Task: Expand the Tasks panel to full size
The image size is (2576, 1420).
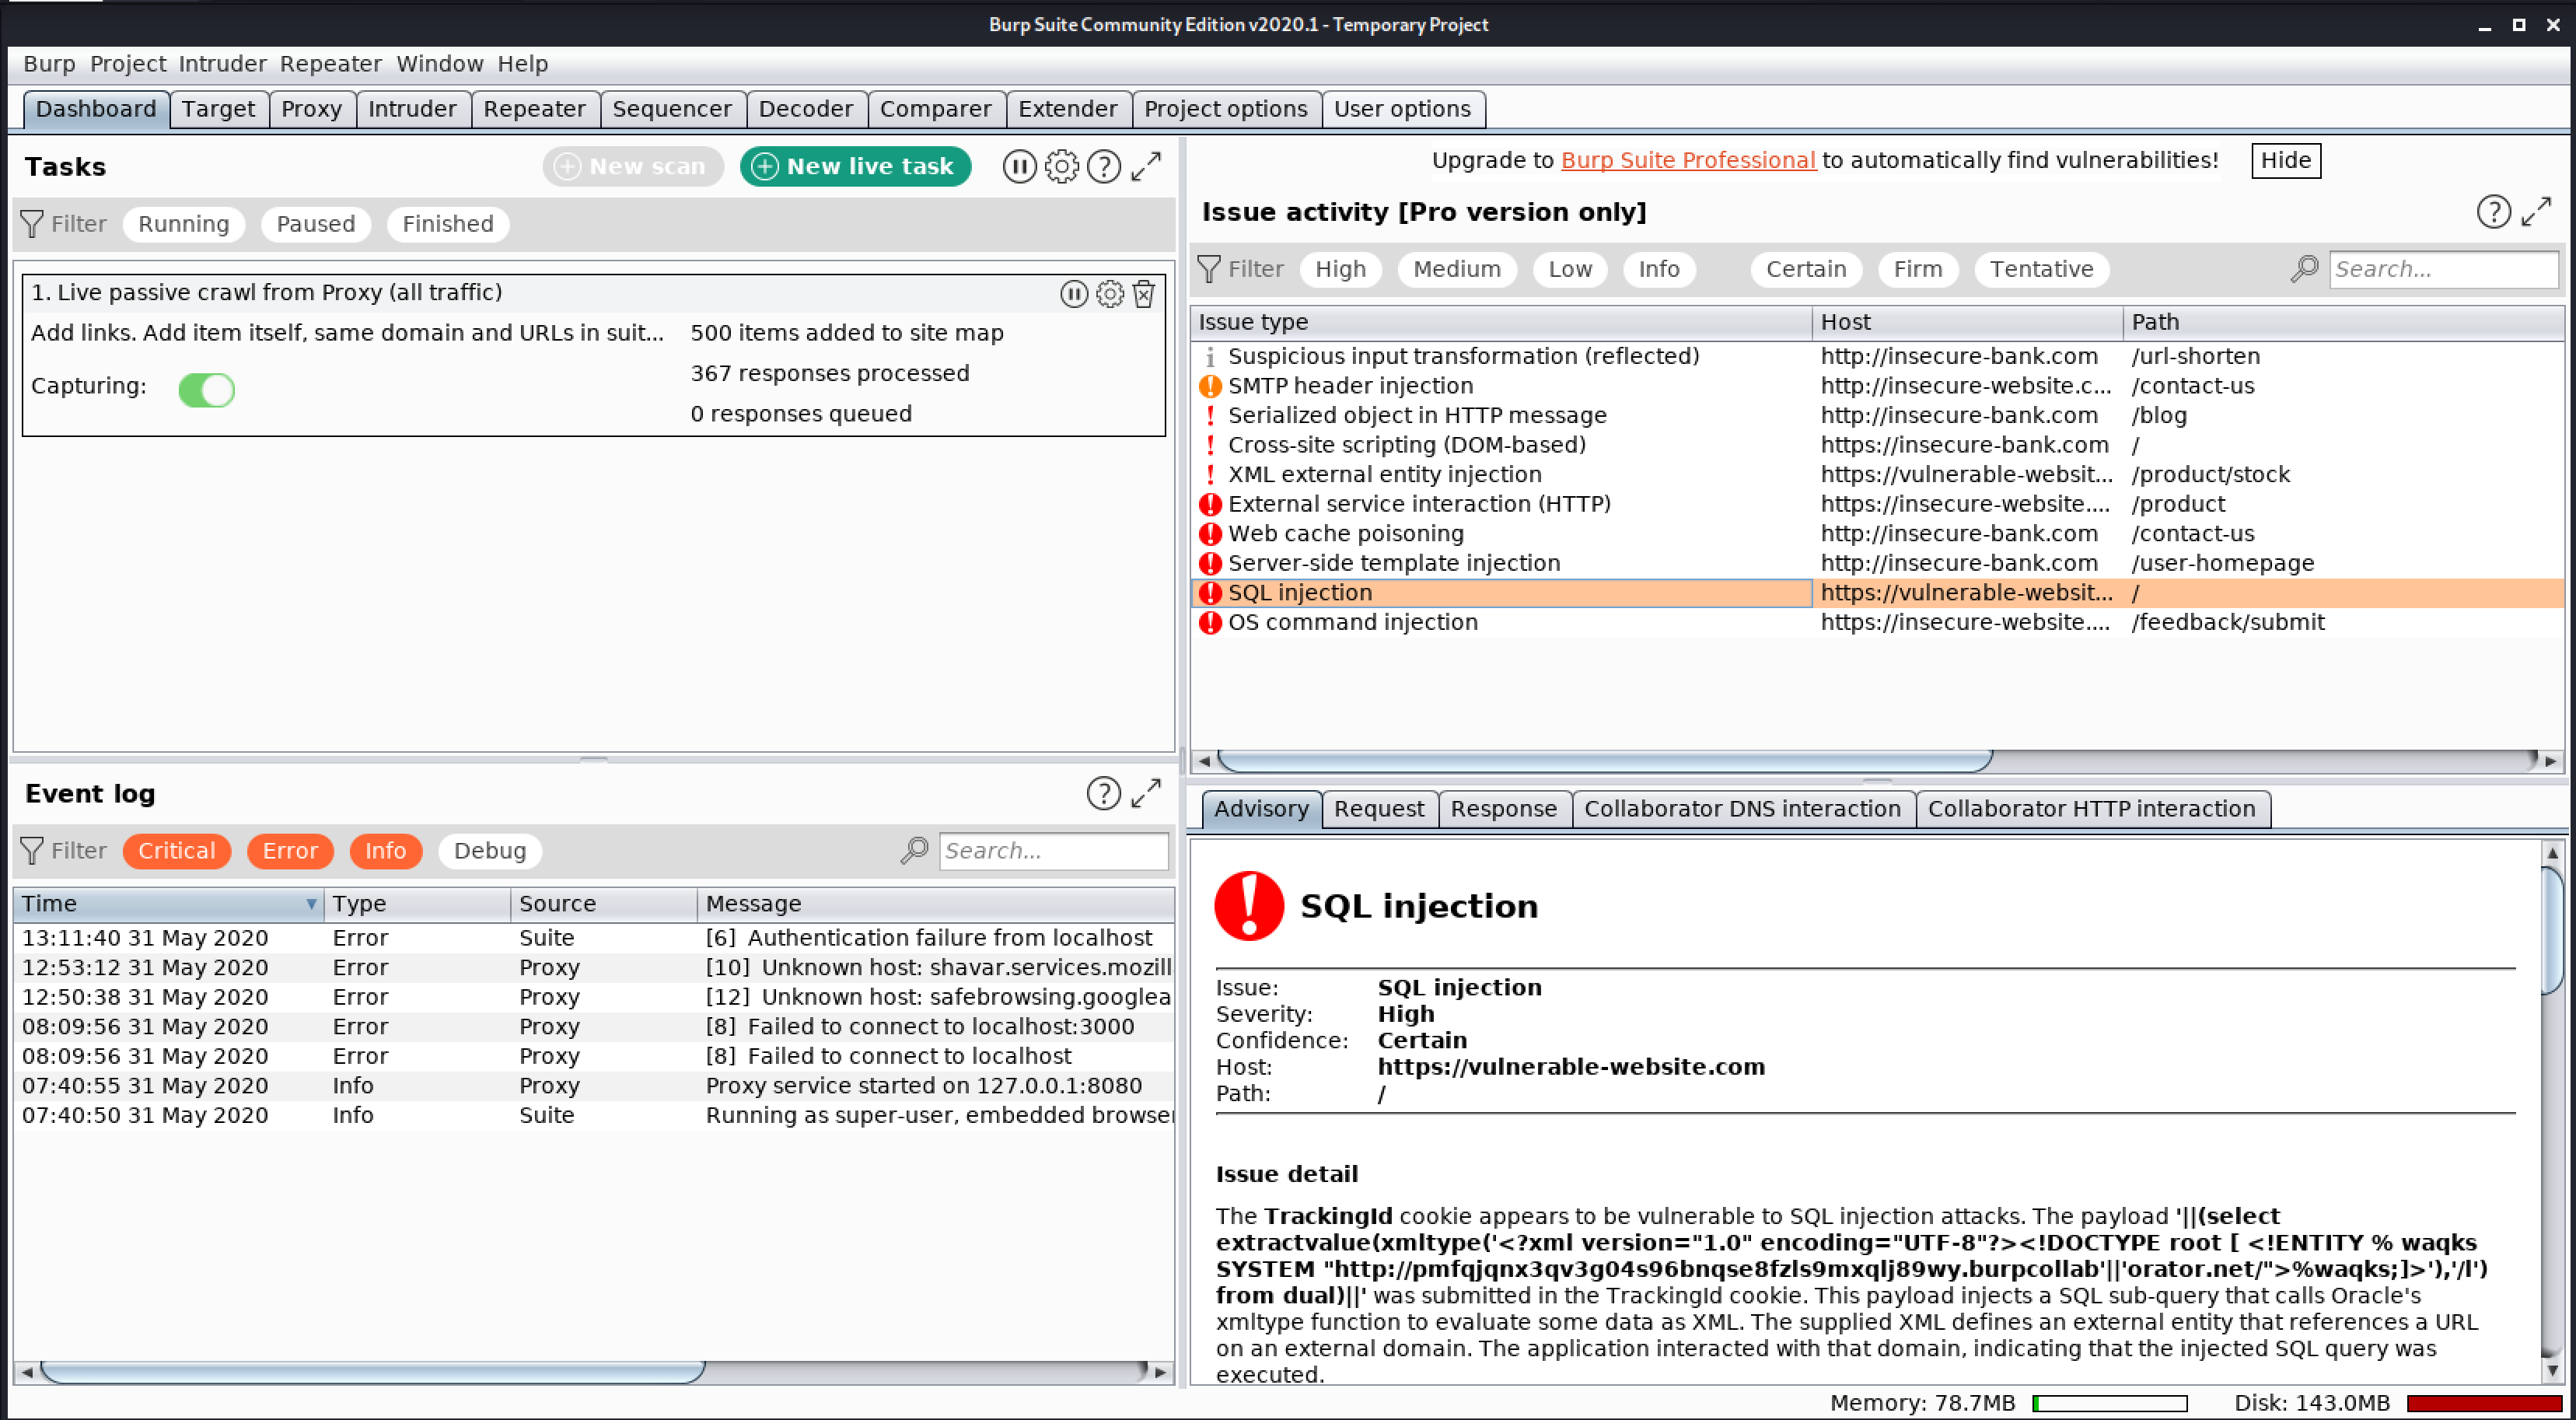Action: pos(1146,166)
